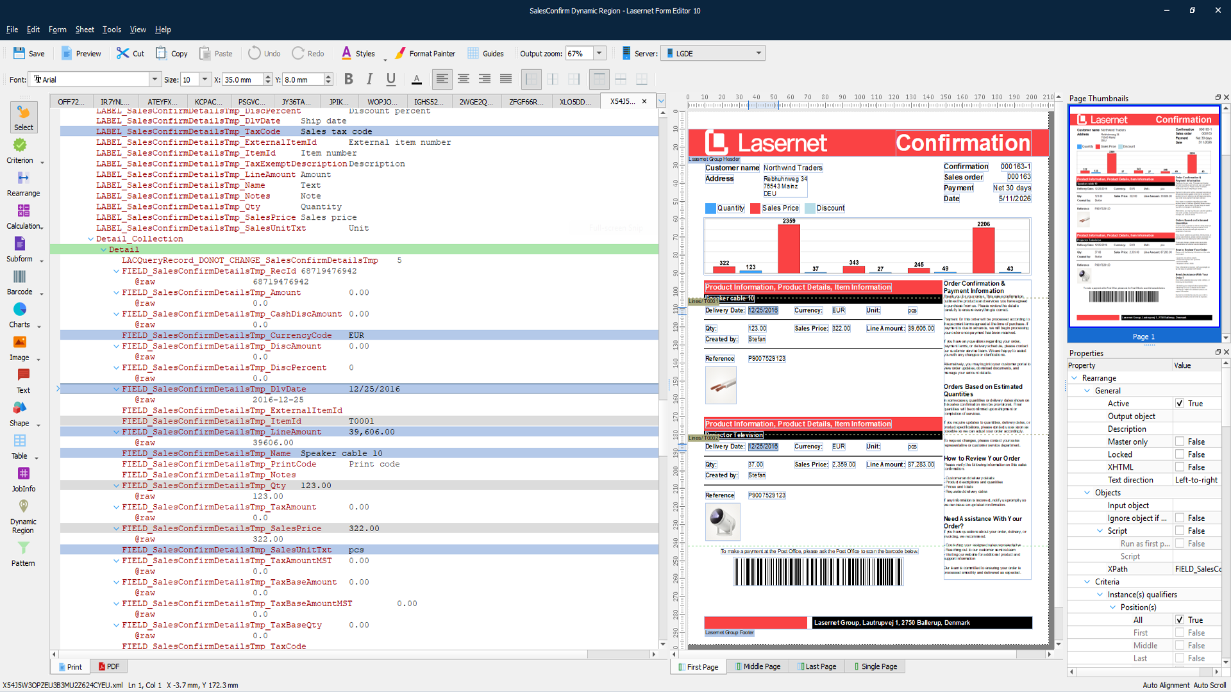Open the File menu
This screenshot has height=692, width=1231.
coord(12,29)
